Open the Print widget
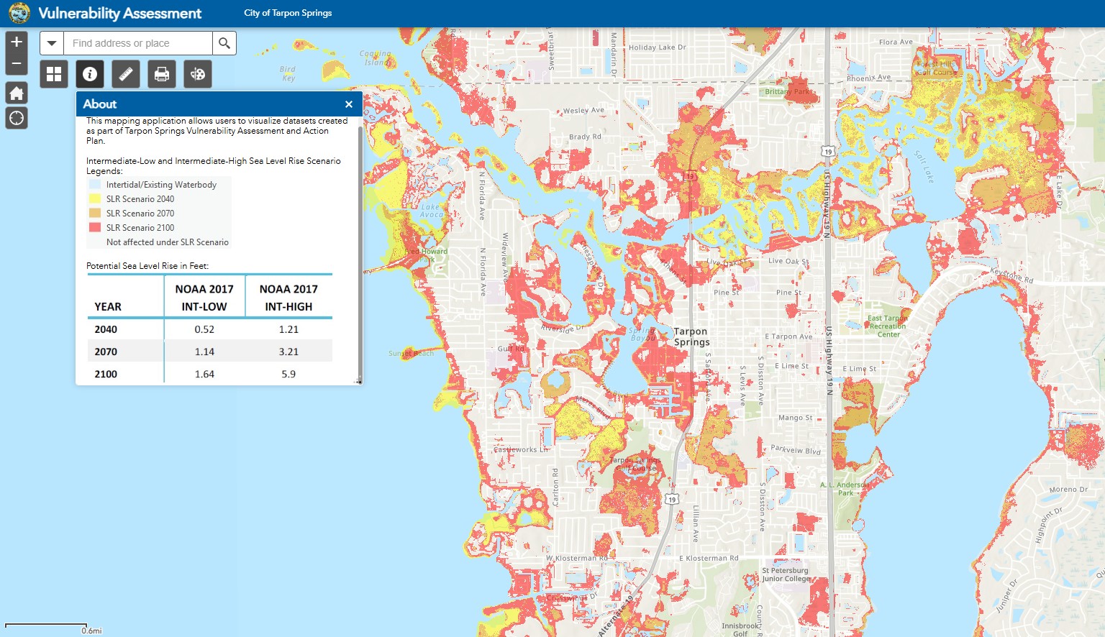 (162, 74)
